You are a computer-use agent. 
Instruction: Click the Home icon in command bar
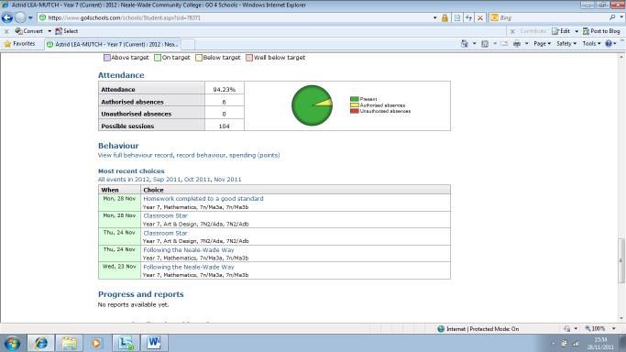(465, 43)
